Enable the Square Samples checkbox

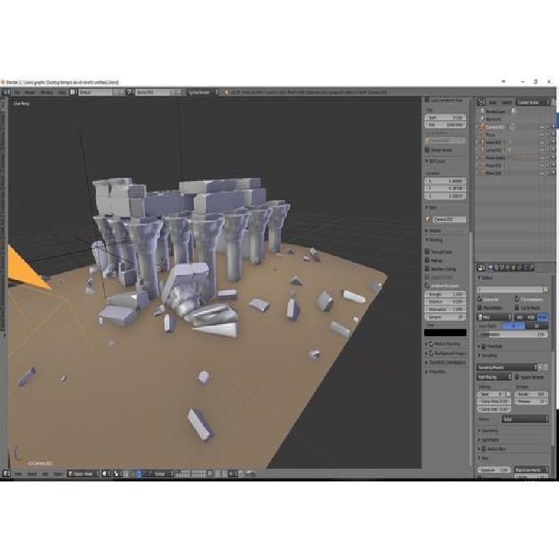517,377
